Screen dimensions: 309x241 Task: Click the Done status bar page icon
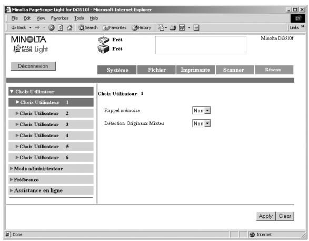[x=8, y=235]
